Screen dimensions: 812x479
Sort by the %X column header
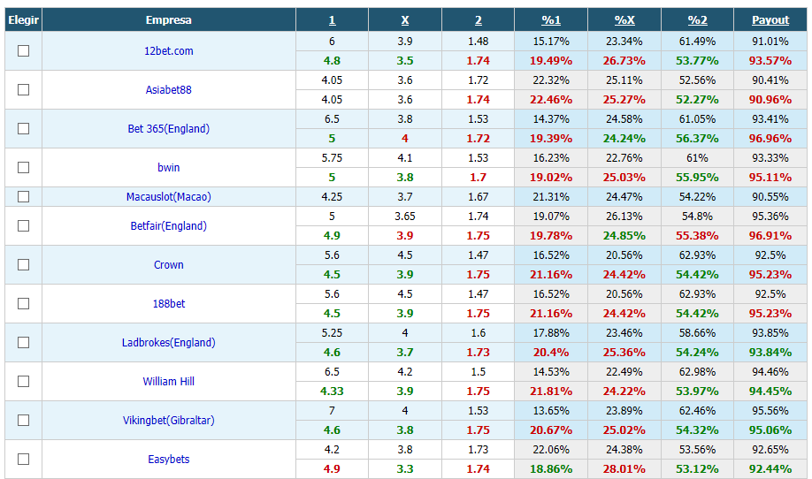click(x=624, y=20)
